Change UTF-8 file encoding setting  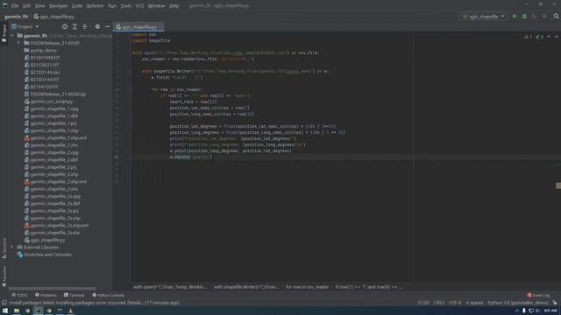tap(455, 303)
